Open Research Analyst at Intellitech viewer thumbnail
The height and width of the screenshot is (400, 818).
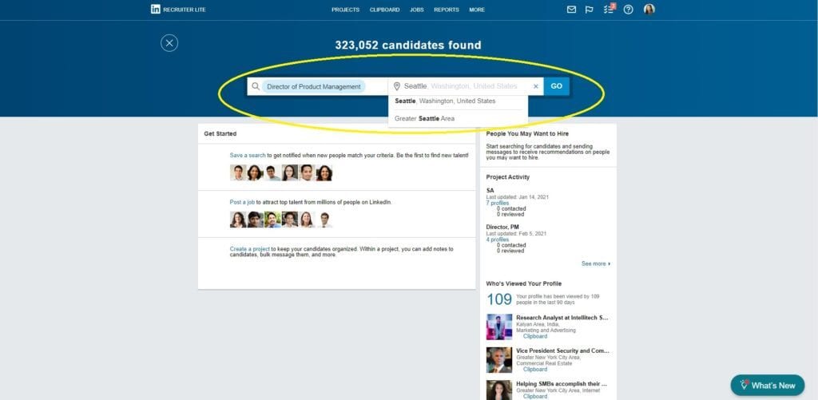(499, 327)
